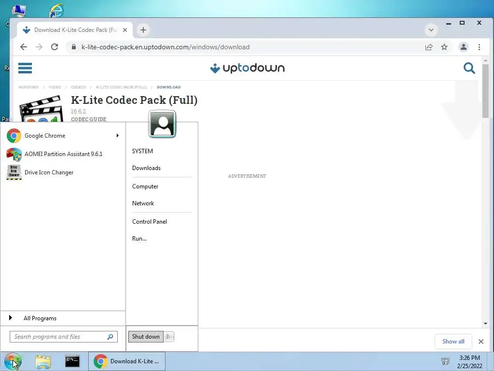Open the tab search dropdown
Screen dimensions: 494x371
[431, 30]
